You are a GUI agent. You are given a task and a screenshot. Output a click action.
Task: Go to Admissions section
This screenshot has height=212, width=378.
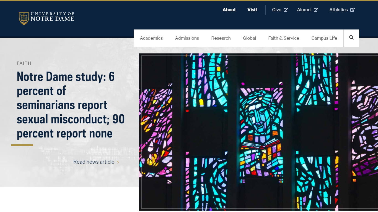click(x=187, y=38)
